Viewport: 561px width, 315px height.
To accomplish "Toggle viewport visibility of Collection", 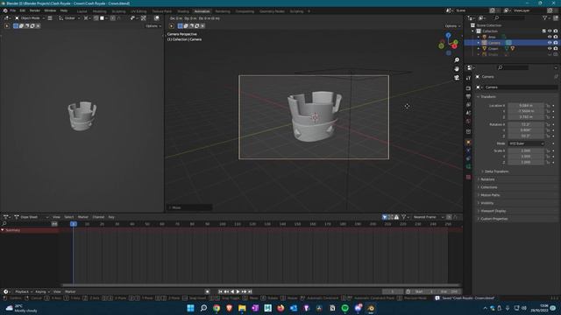I will pyautogui.click(x=550, y=31).
